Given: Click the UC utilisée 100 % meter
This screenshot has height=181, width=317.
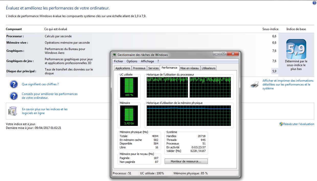Looking at the screenshot, I should tap(129, 87).
